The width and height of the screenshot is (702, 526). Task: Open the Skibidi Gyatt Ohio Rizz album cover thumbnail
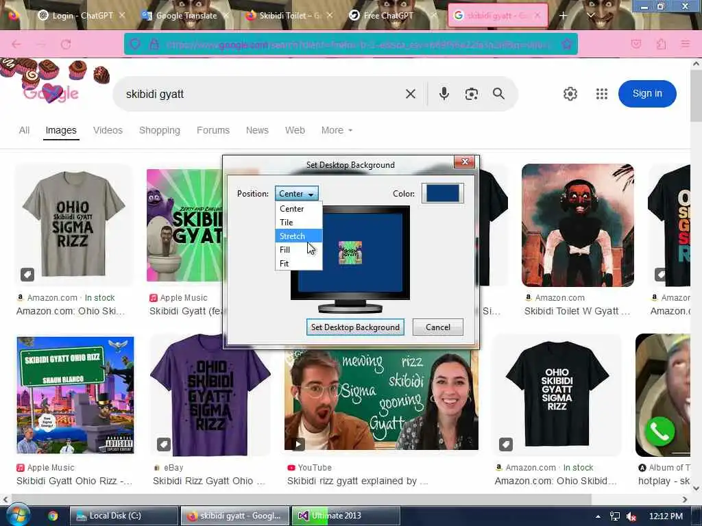[75, 395]
